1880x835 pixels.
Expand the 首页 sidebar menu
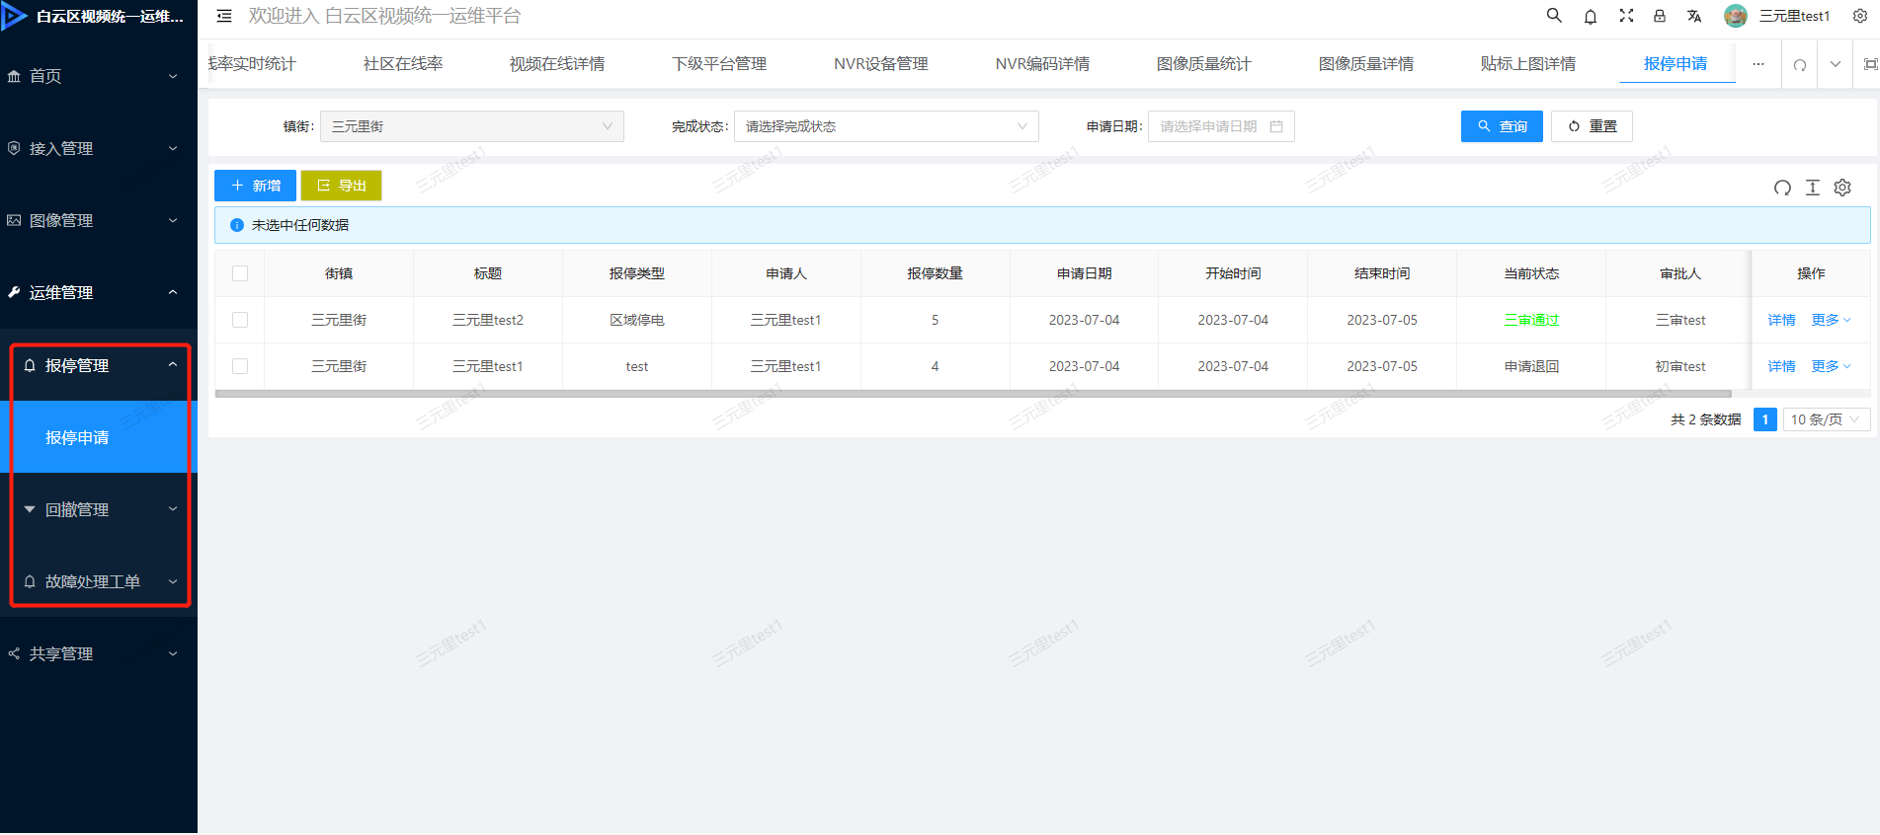99,76
